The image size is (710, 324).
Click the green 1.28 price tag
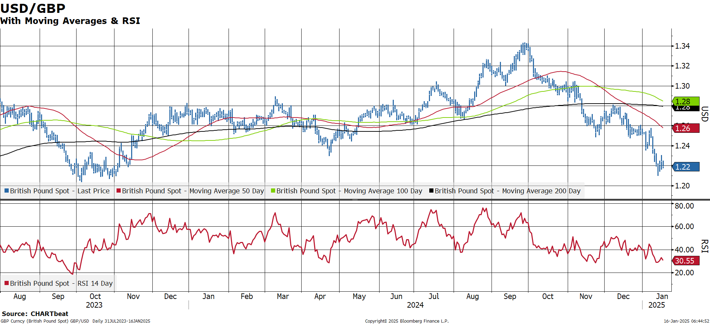point(685,101)
